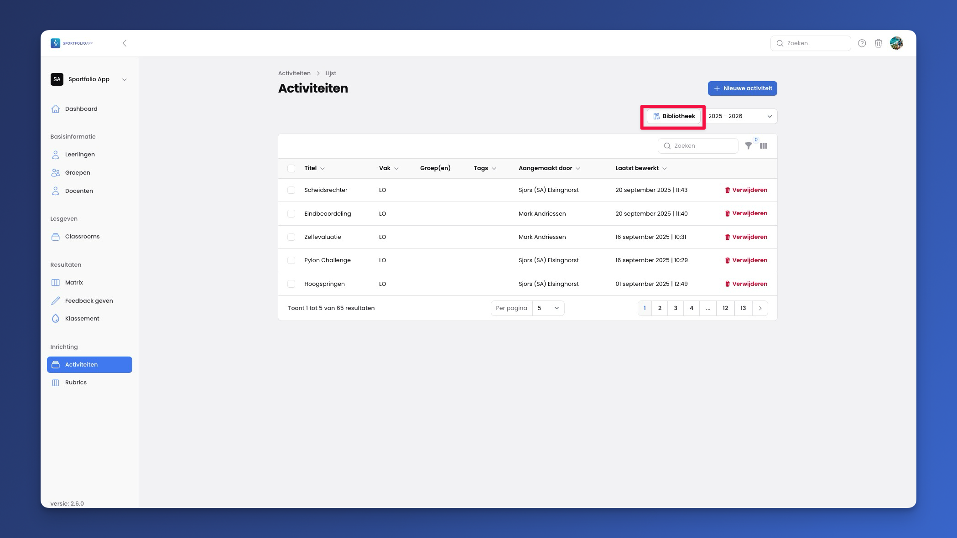Open the trash bin icon in header
Image resolution: width=957 pixels, height=538 pixels.
(878, 43)
